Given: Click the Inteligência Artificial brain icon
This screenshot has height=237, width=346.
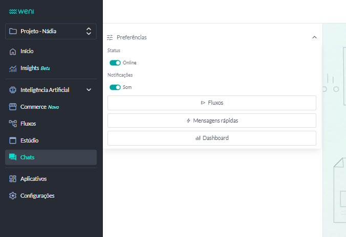Looking at the screenshot, I should tap(13, 90).
